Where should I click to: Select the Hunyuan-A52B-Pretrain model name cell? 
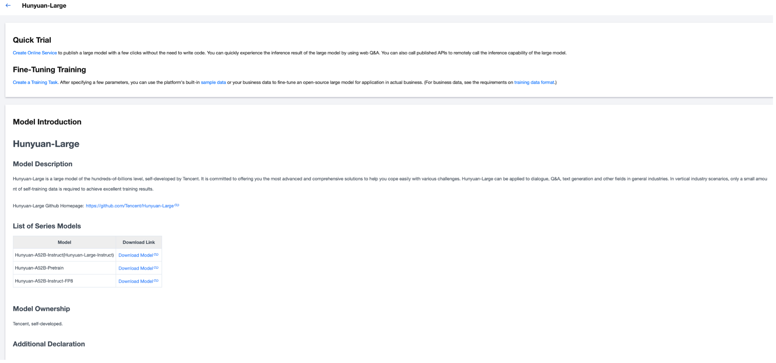click(65, 268)
